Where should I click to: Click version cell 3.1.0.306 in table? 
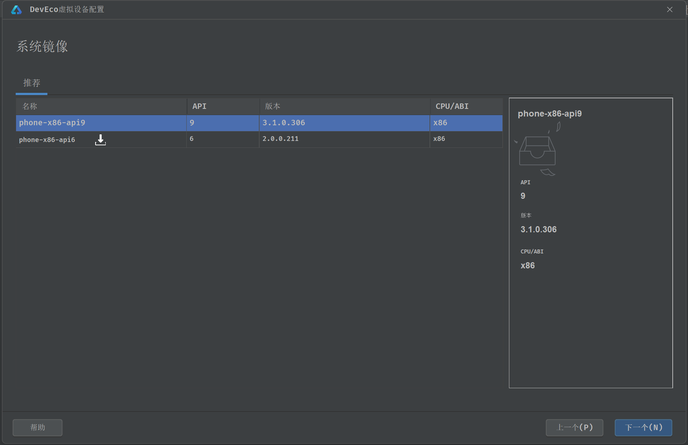click(x=345, y=123)
